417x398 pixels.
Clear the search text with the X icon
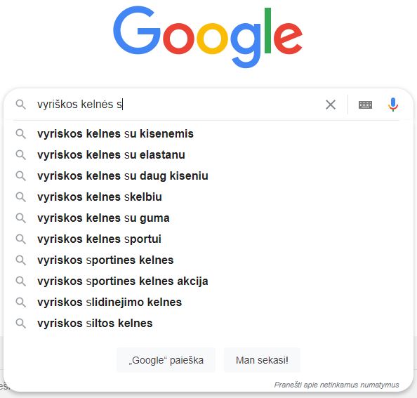pyautogui.click(x=331, y=105)
